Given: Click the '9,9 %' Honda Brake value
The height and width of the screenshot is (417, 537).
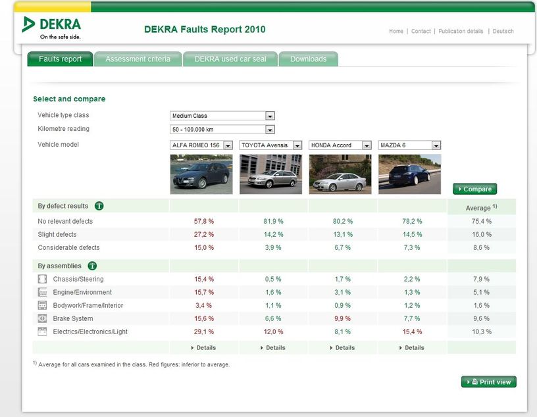Looking at the screenshot, I should coord(342,318).
